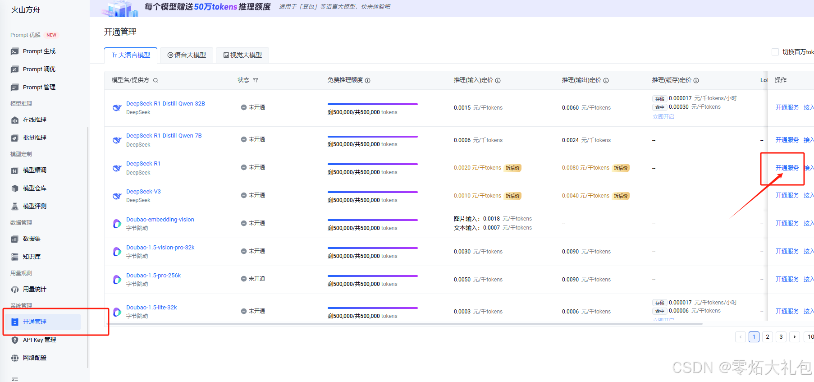Click the Prompt 生成 sidebar icon
The image size is (814, 382).
tap(15, 51)
